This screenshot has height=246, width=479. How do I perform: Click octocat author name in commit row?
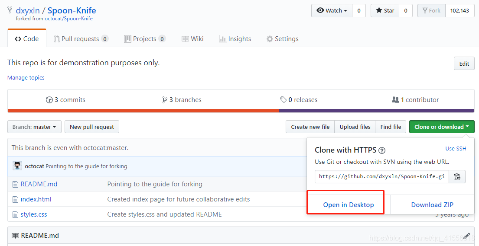coord(35,166)
